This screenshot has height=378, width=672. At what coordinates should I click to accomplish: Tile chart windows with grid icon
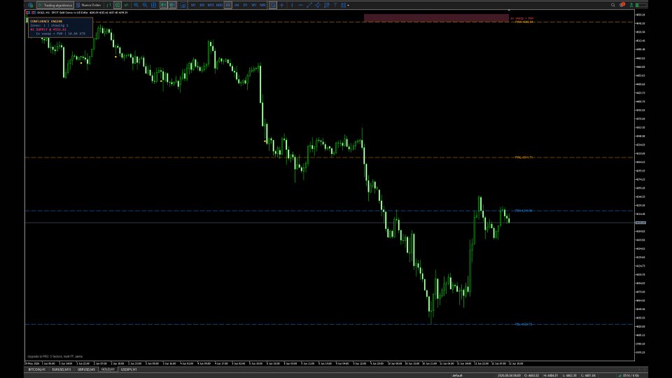(154, 5)
